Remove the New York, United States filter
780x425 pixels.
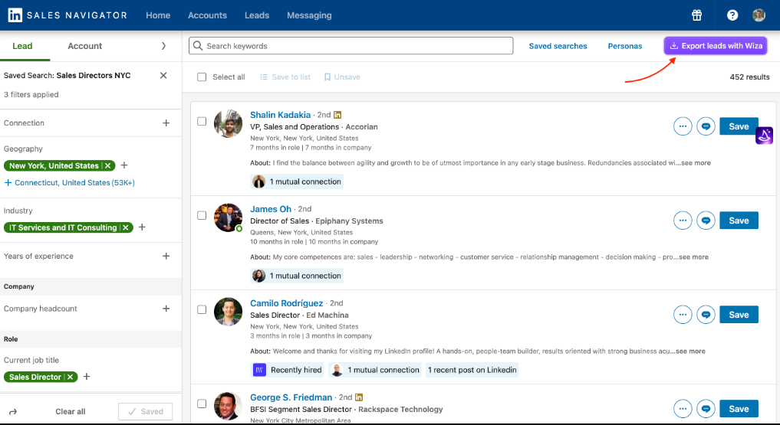pyautogui.click(x=108, y=166)
